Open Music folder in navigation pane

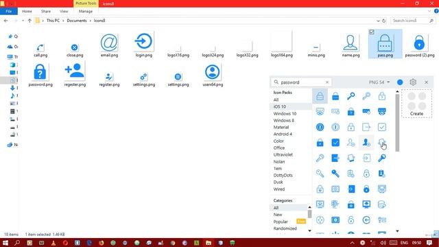[12, 95]
